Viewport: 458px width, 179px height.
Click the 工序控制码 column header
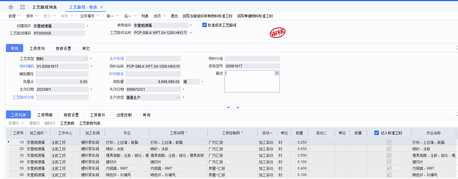(x=233, y=133)
